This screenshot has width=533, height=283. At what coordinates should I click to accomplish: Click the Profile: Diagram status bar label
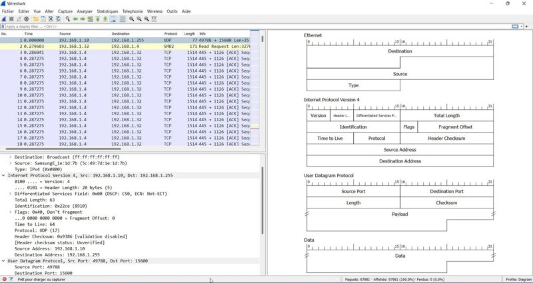click(x=518, y=279)
